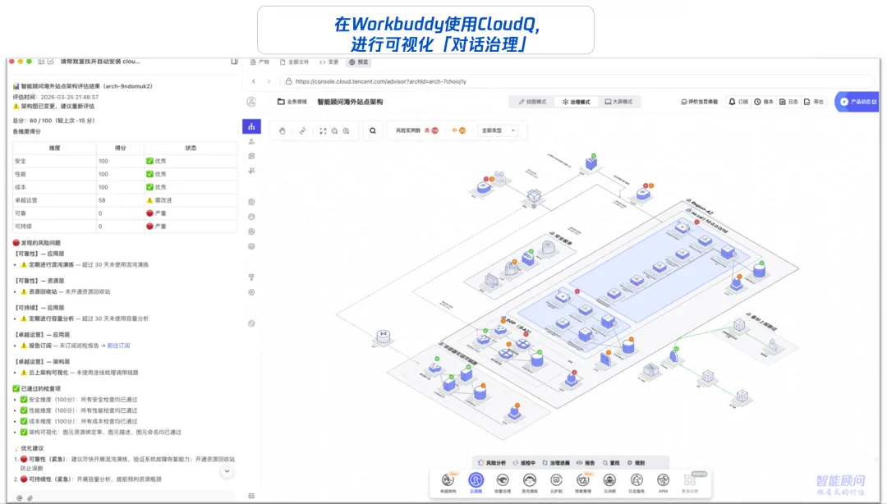Open the 全部类型 dropdown

click(497, 131)
